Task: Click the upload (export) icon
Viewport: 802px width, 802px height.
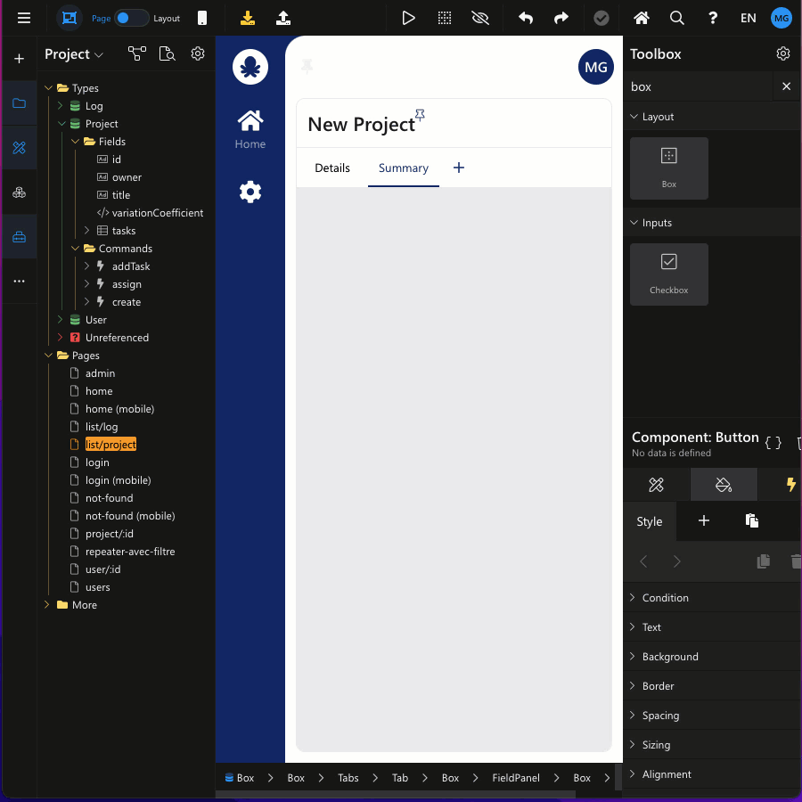Action: 283,18
